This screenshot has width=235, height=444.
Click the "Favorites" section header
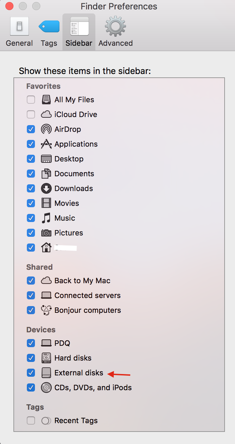coord(43,86)
